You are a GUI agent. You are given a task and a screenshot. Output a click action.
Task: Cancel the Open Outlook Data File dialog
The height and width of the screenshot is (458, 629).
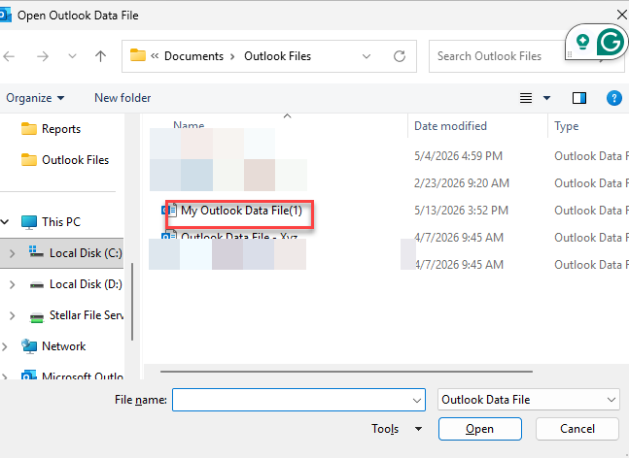tap(577, 429)
